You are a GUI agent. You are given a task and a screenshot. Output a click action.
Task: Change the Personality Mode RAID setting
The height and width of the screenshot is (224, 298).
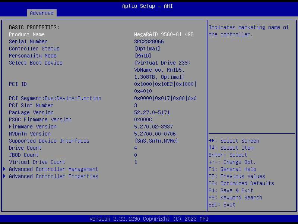coord(143,56)
